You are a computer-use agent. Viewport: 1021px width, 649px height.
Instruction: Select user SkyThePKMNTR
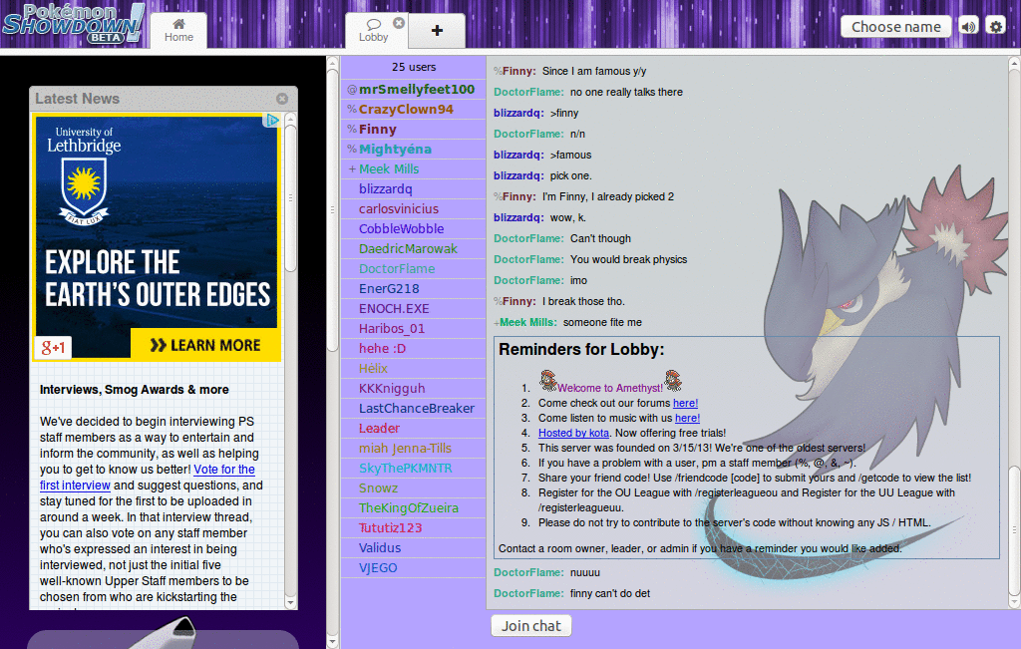coord(414,468)
